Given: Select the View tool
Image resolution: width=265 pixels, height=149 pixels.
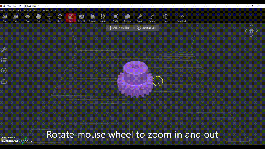Looking at the screenshot, I should click(x=27, y=18).
